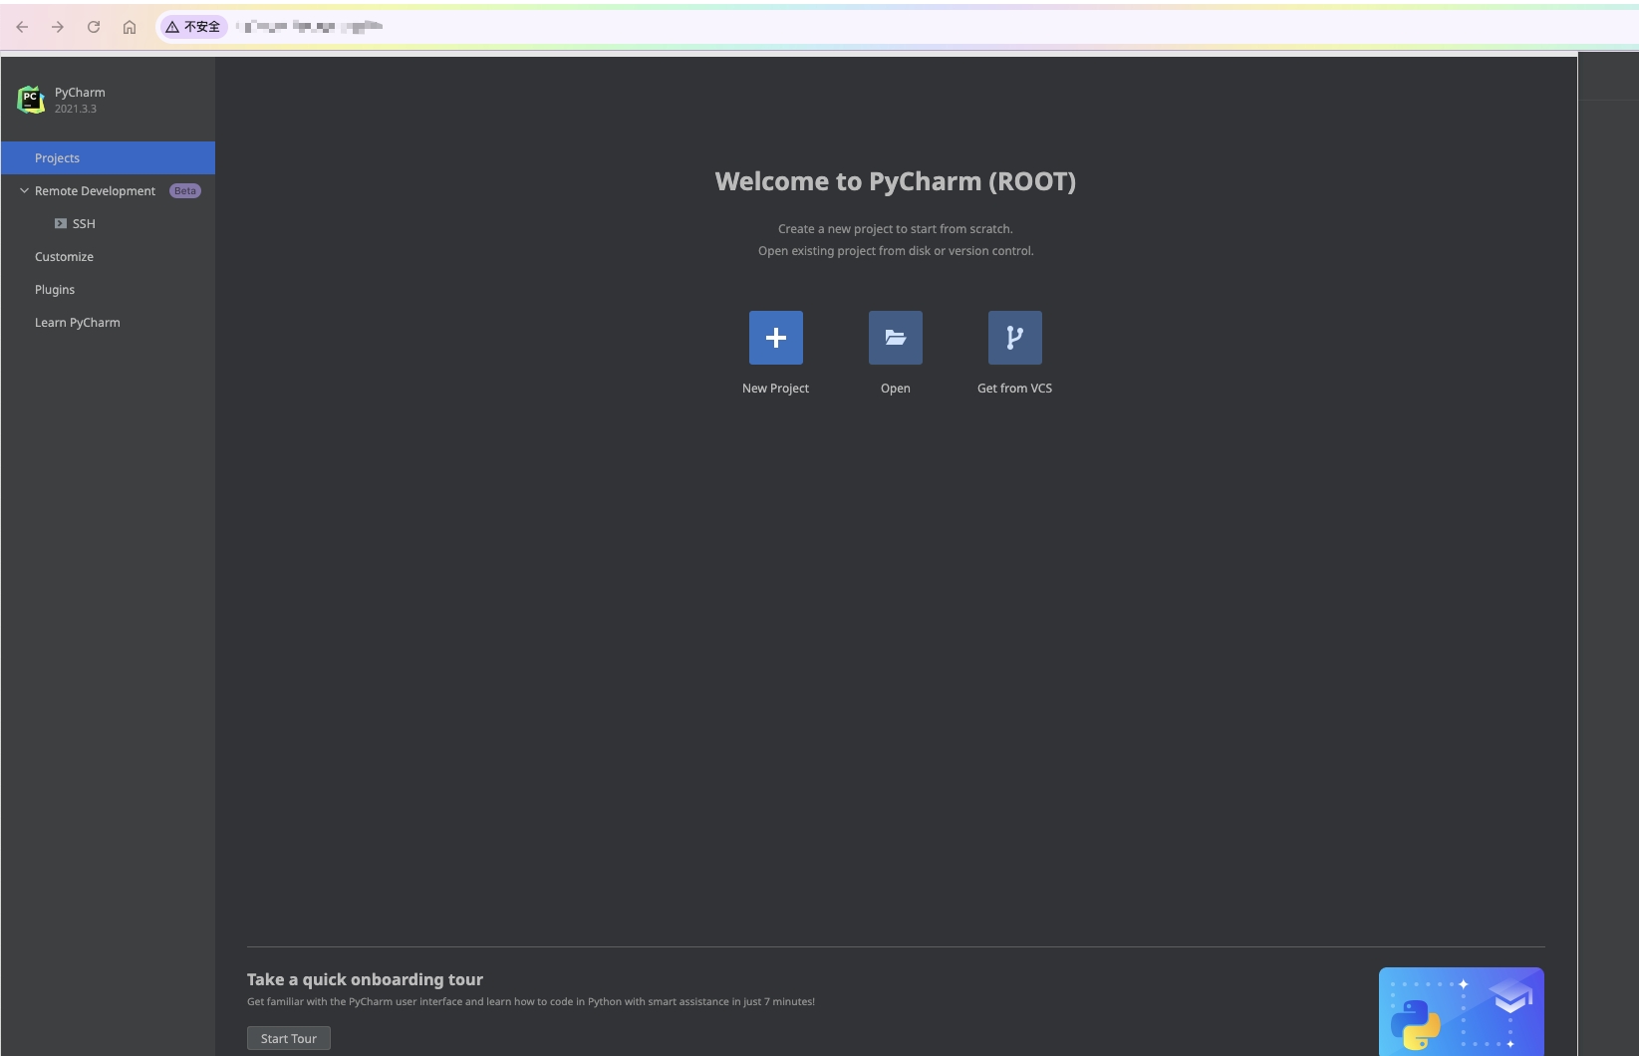Click the Get from VCS branch icon

point(1014,338)
